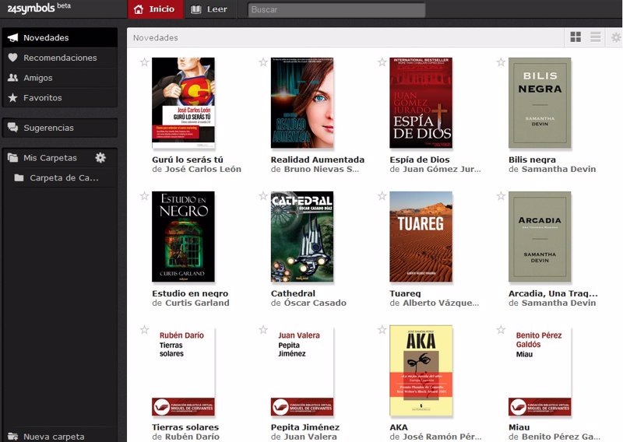Star the Espía de Dios book

pos(382,62)
